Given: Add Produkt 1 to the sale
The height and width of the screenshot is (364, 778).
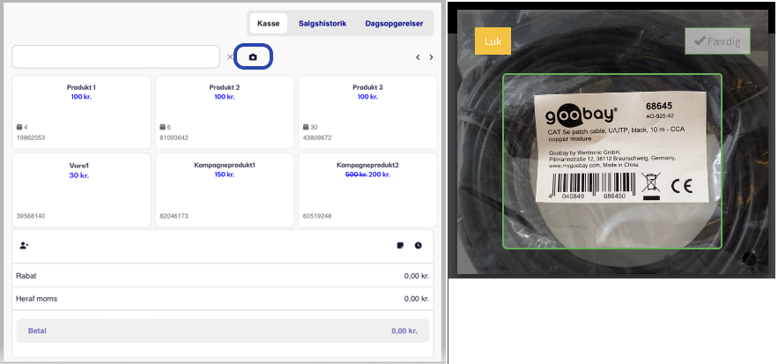Looking at the screenshot, I should coord(81,112).
